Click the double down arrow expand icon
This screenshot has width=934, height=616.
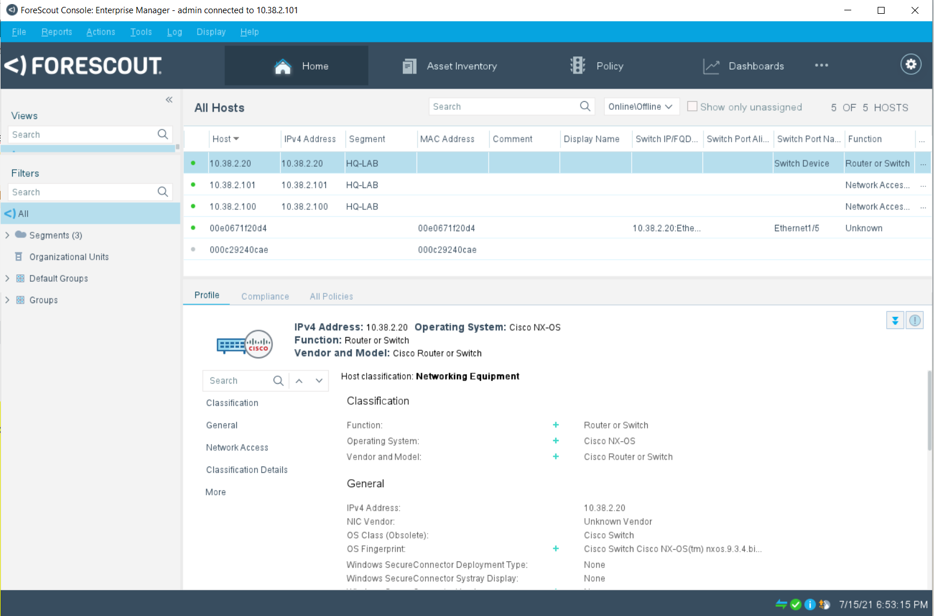894,320
